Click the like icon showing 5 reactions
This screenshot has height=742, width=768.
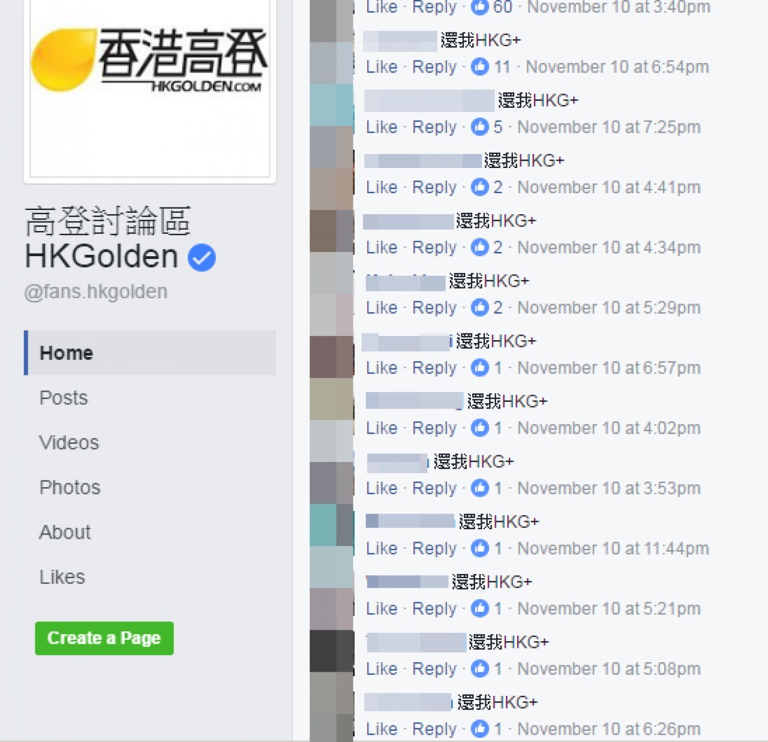click(480, 127)
